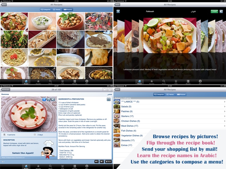Open cauliflower dish thumbnail in picture grid
Viewport: 226px width, 169px height.
[99, 73]
